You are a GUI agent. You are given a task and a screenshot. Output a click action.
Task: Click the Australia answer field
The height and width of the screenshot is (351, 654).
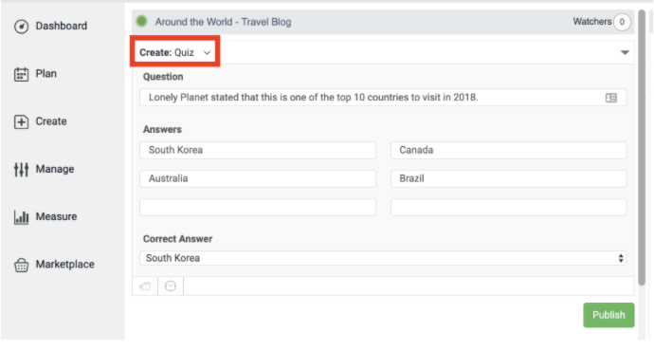(x=258, y=178)
